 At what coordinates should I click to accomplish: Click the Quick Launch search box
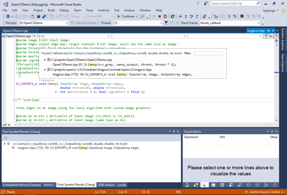(236, 4)
